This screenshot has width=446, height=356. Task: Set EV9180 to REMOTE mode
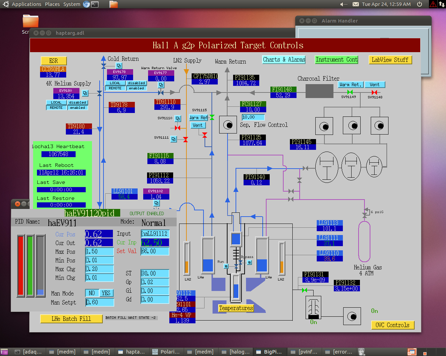[x=56, y=108]
